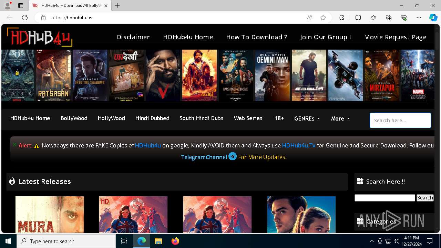Viewport: 441px width, 248px height.
Task: Focus the Search here... input field
Action: (x=400, y=120)
